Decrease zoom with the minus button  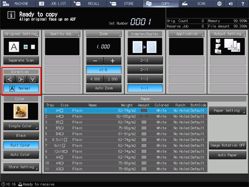(95, 61)
